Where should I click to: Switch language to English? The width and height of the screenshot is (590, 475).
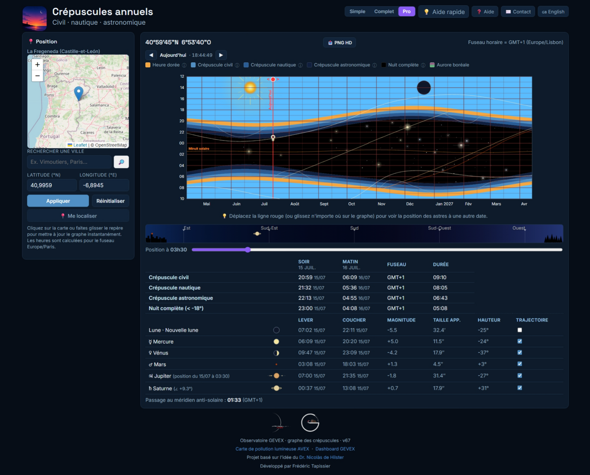(553, 11)
